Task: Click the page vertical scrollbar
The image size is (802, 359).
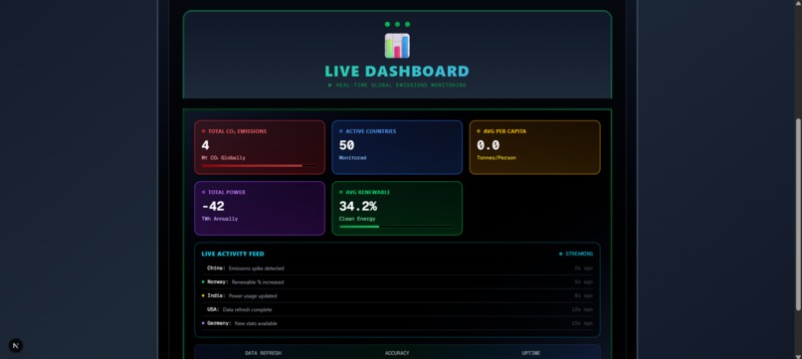Action: [798, 214]
